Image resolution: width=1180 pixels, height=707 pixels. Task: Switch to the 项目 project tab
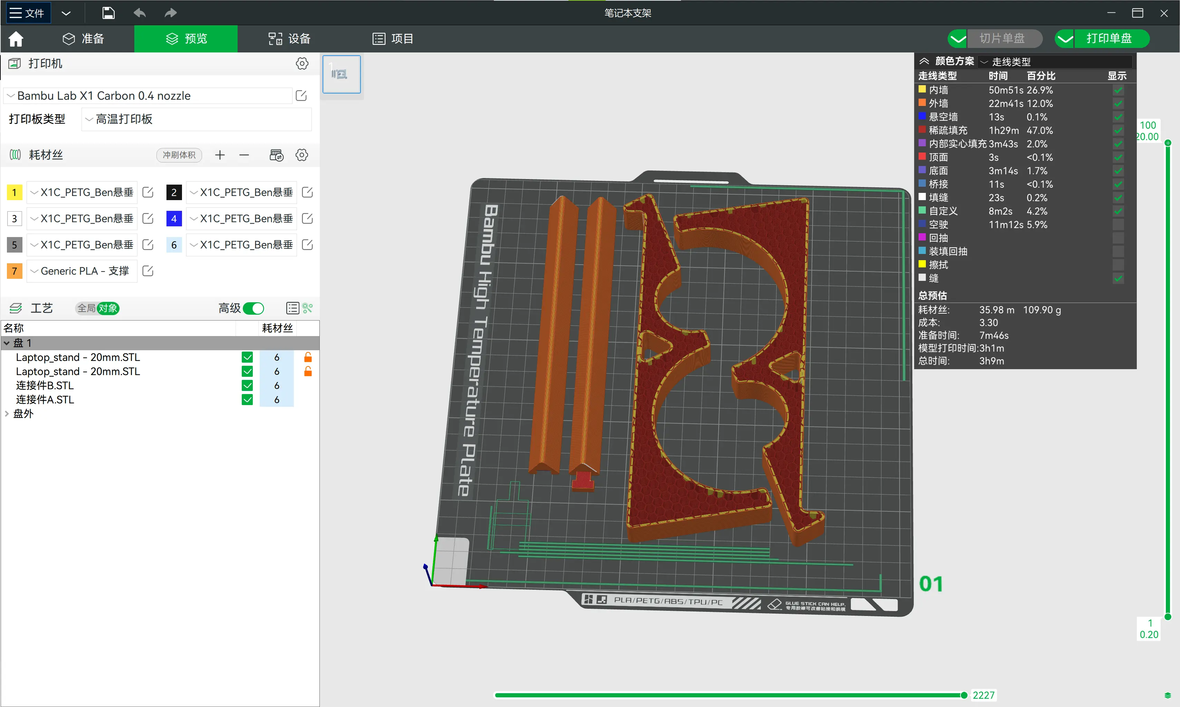pyautogui.click(x=393, y=39)
